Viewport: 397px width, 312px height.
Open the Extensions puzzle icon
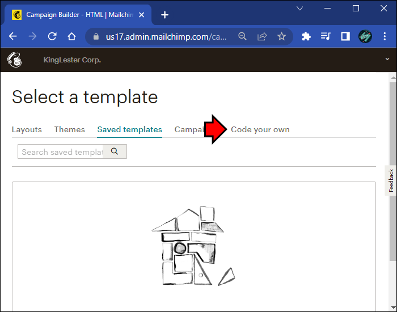306,36
